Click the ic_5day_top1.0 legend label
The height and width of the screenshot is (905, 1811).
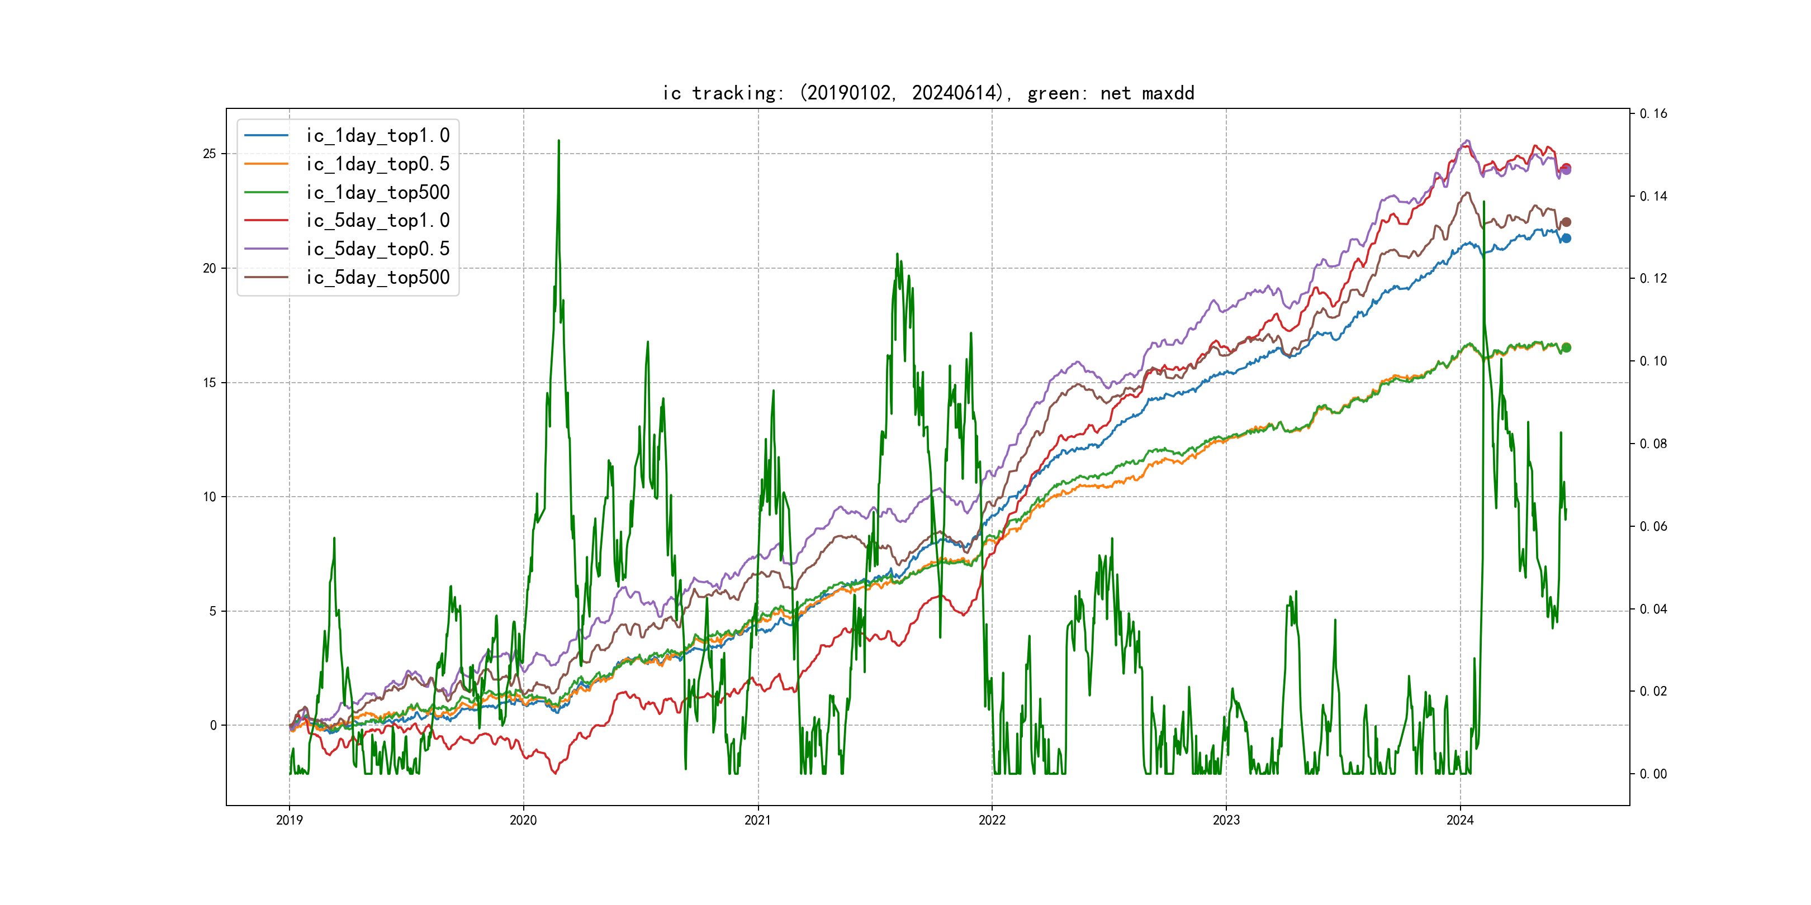tap(377, 221)
